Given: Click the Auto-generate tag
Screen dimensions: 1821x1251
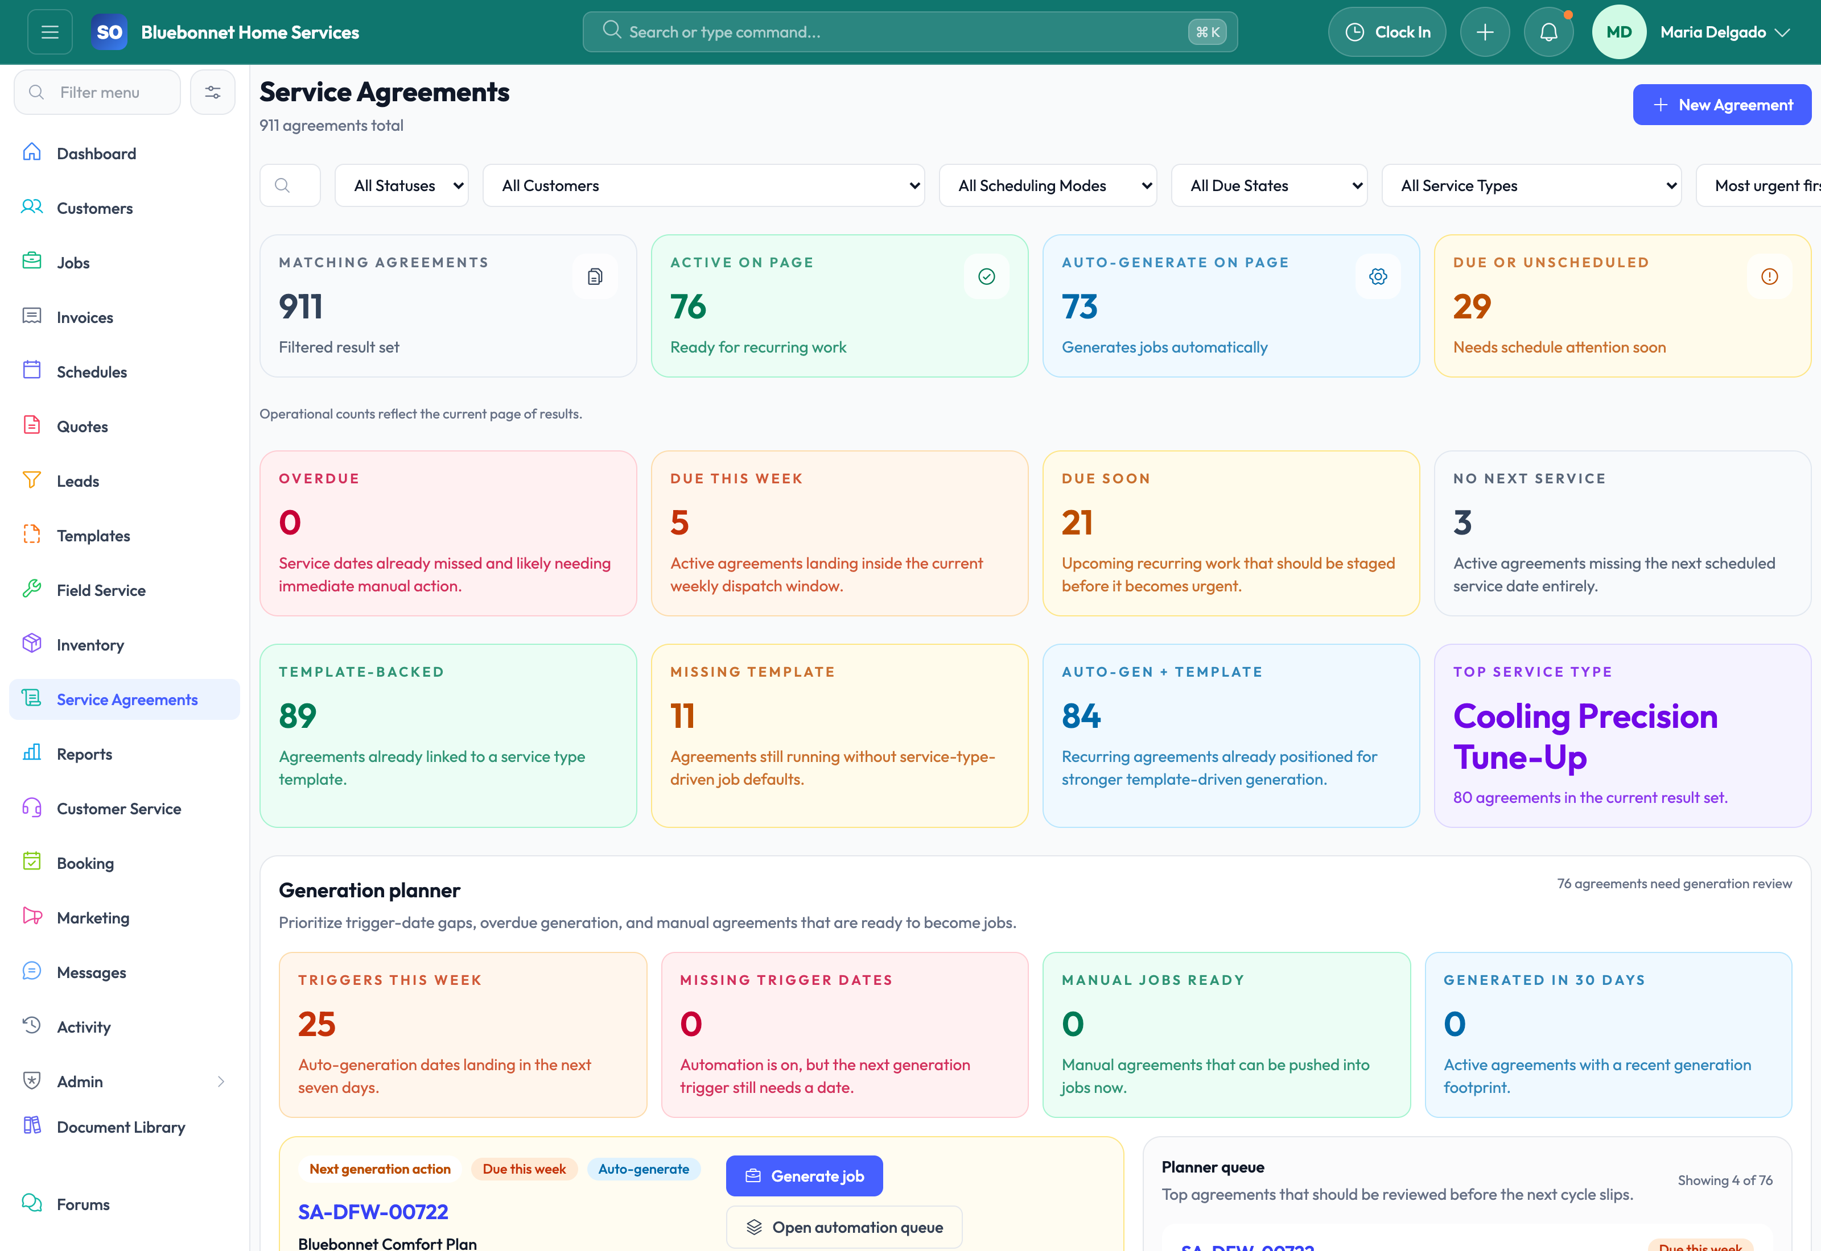Looking at the screenshot, I should (x=644, y=1169).
